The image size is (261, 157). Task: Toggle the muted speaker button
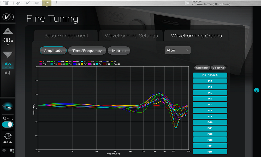pyautogui.click(x=8, y=64)
